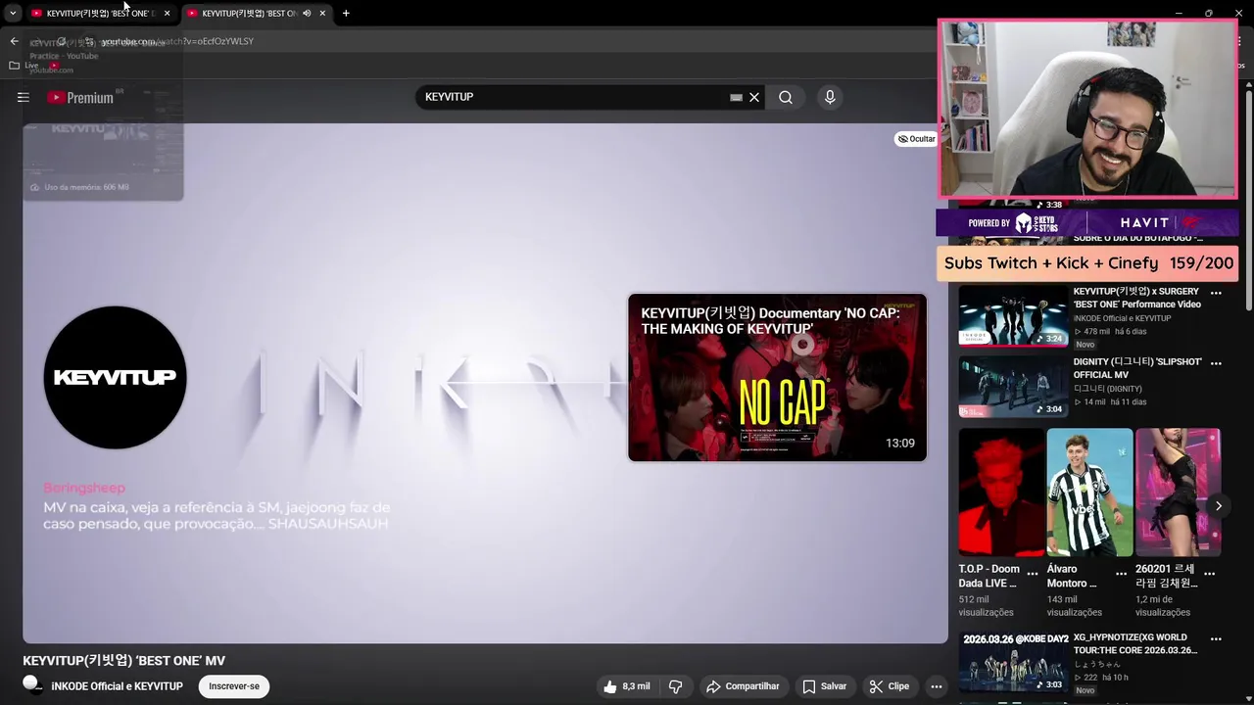The width and height of the screenshot is (1254, 705).
Task: Open the NO CAP documentary end card
Action: pyautogui.click(x=777, y=377)
